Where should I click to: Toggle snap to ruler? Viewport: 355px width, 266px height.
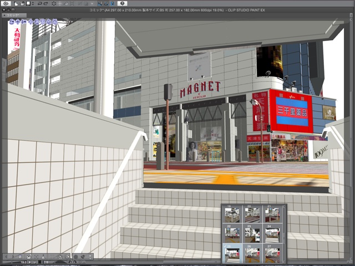point(100,4)
